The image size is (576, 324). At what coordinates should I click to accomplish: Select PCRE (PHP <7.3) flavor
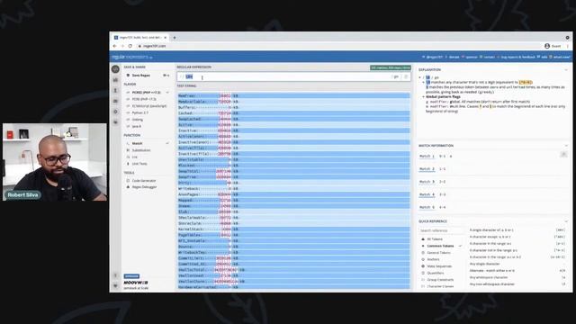click(x=144, y=99)
